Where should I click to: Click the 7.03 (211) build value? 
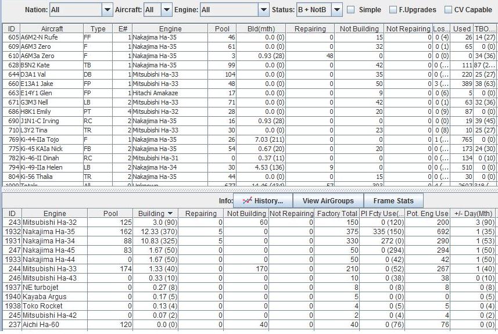click(x=269, y=139)
